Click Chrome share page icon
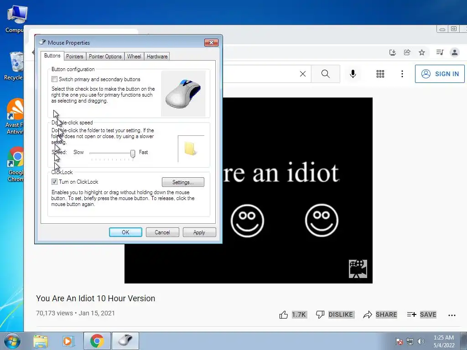The height and width of the screenshot is (350, 467). tap(407, 53)
